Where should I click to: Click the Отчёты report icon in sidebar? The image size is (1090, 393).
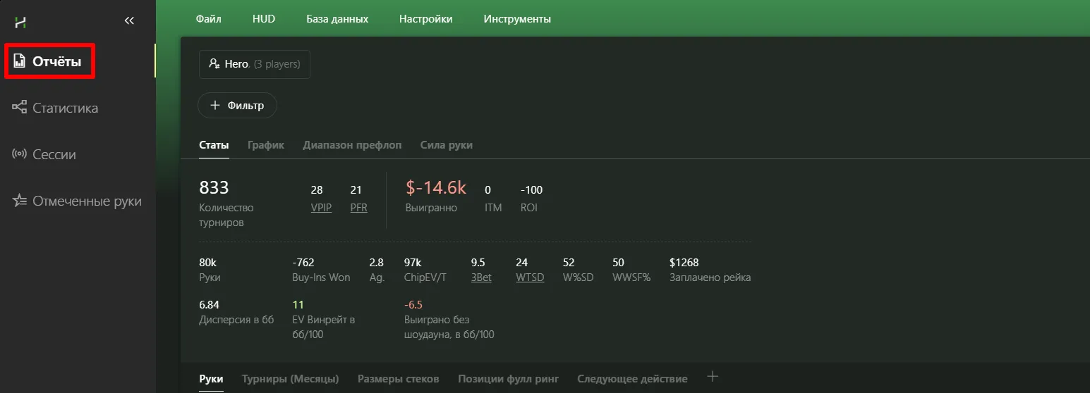pyautogui.click(x=20, y=61)
